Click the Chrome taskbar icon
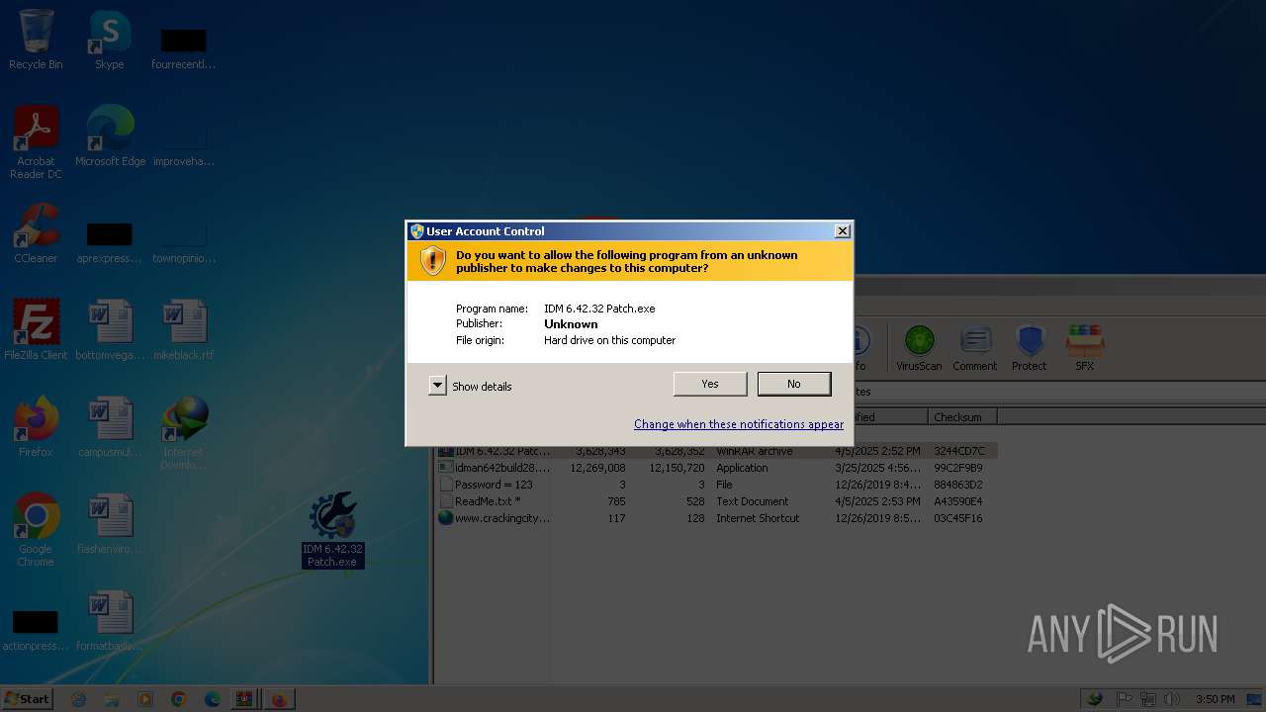The height and width of the screenshot is (712, 1266). [x=179, y=699]
